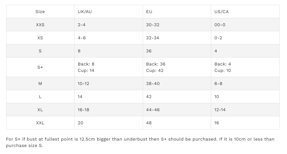Click the S+ size row label
Image resolution: width=287 pixels, height=154 pixels.
[x=40, y=67]
